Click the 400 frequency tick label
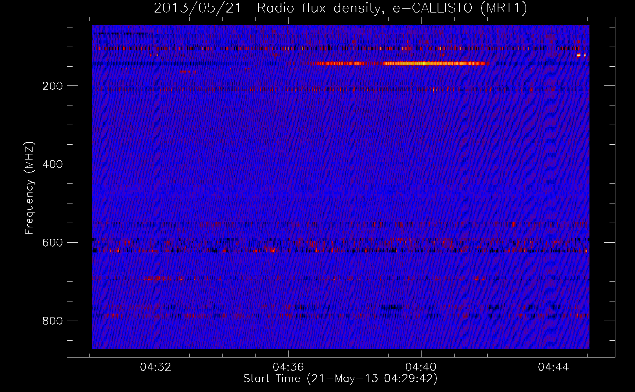 click(53, 164)
